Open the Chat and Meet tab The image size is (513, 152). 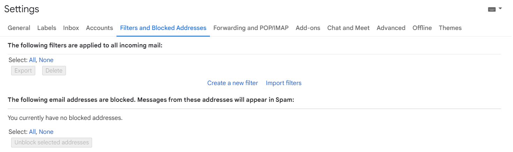(348, 28)
